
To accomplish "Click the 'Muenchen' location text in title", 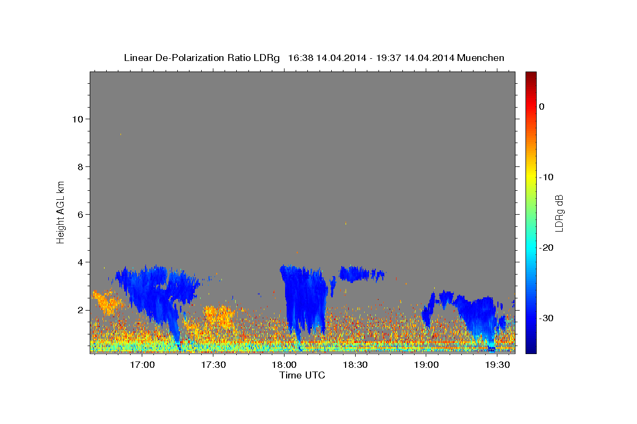I will click(481, 58).
